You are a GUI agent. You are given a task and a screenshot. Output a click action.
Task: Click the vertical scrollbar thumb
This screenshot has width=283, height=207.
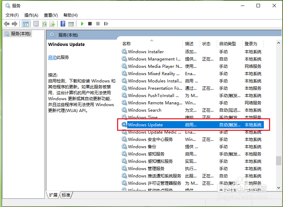pyautogui.click(x=279, y=161)
